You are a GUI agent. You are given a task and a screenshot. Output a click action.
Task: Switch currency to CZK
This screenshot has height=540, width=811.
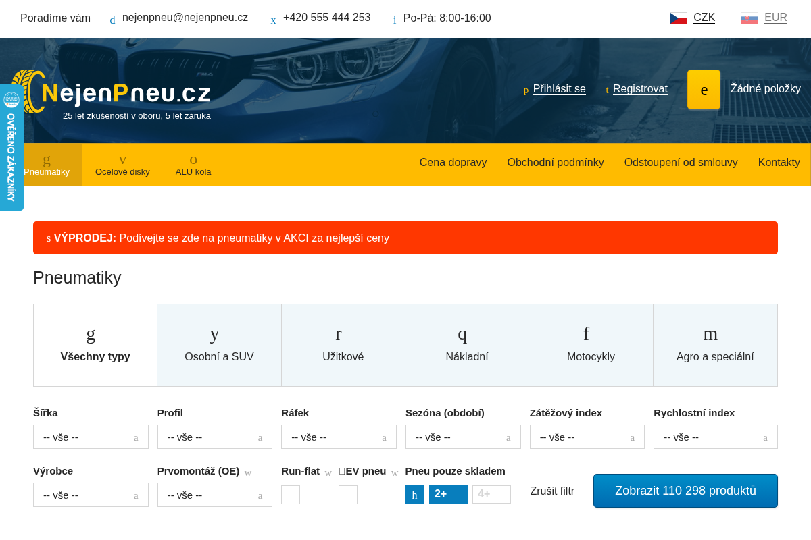[704, 18]
